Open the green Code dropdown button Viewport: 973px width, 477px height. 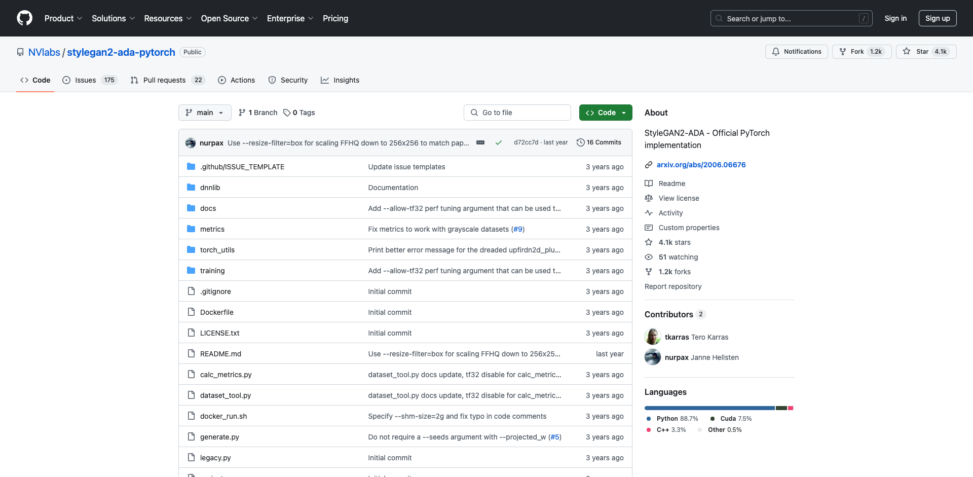point(606,113)
